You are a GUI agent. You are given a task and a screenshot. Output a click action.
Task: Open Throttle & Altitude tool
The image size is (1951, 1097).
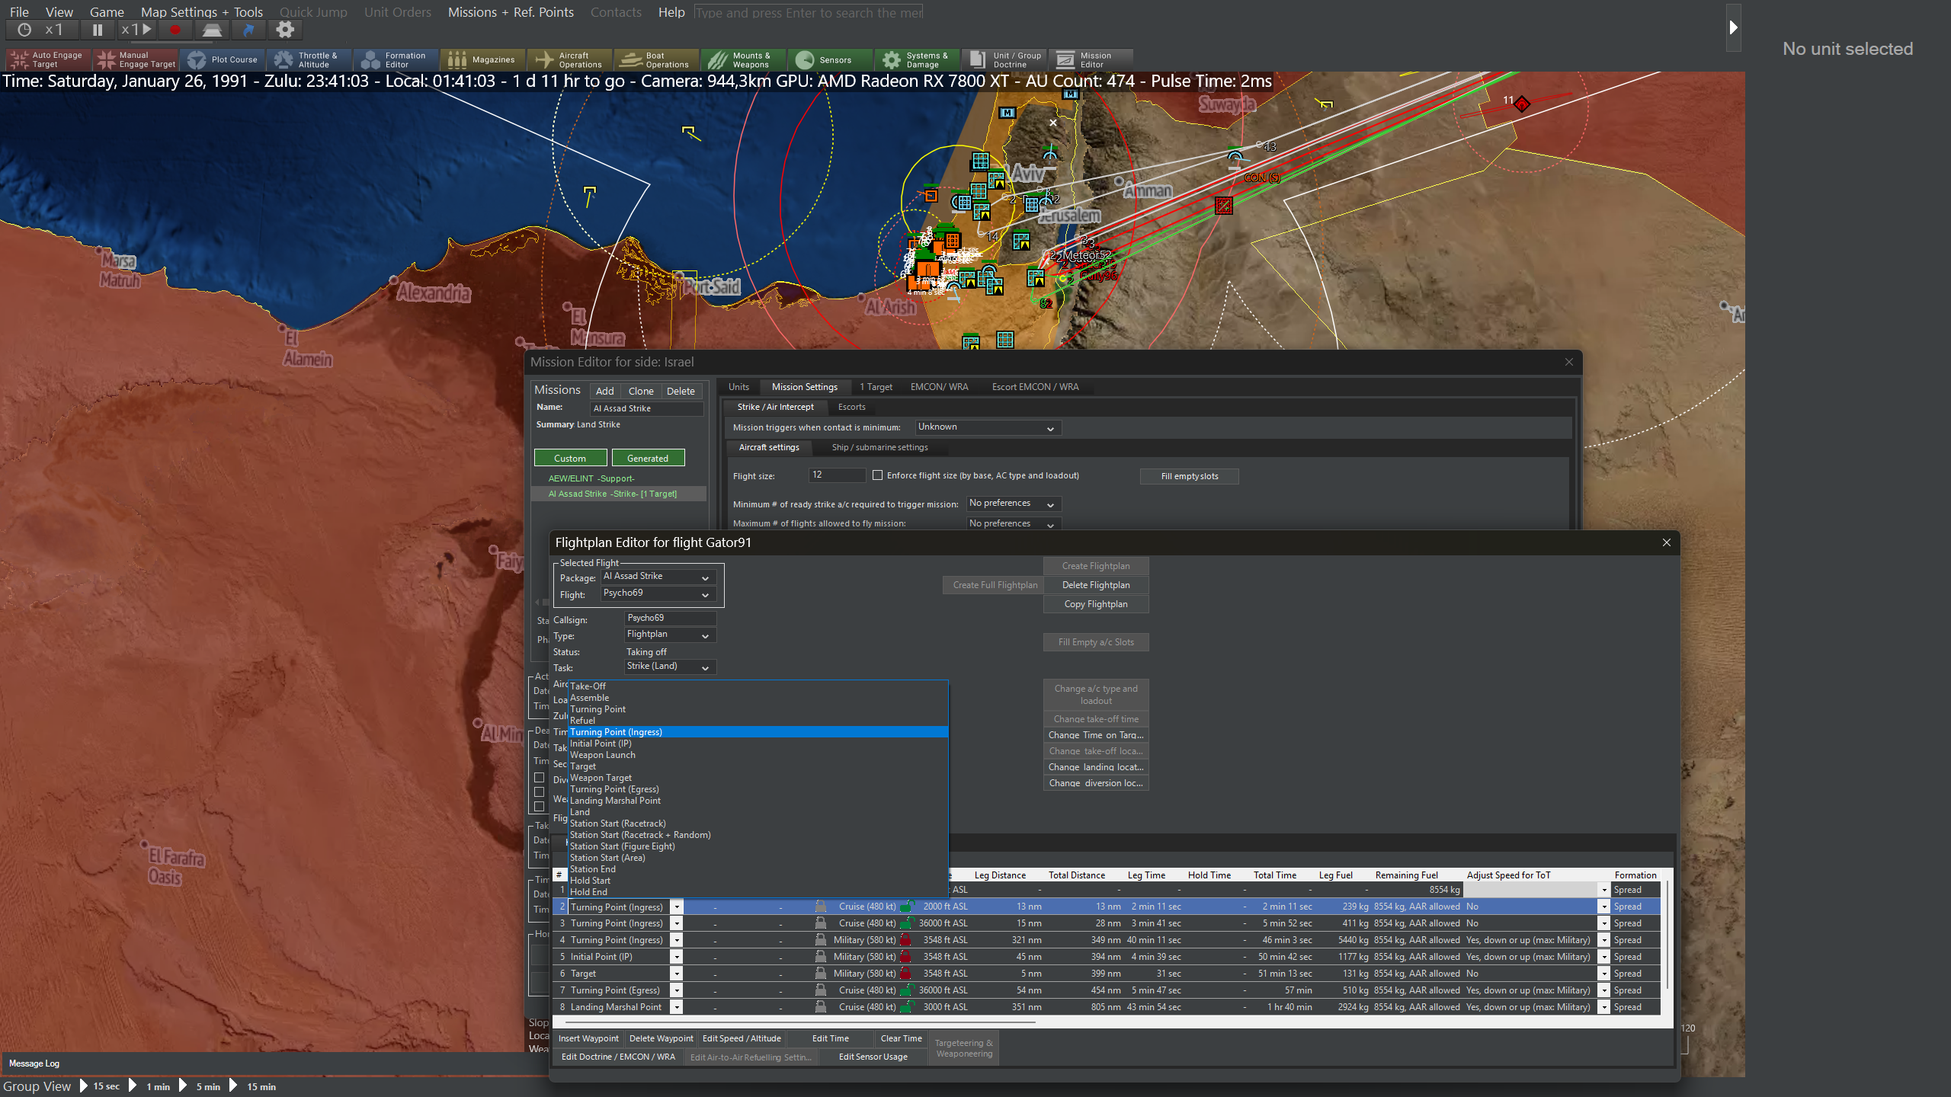[309, 59]
